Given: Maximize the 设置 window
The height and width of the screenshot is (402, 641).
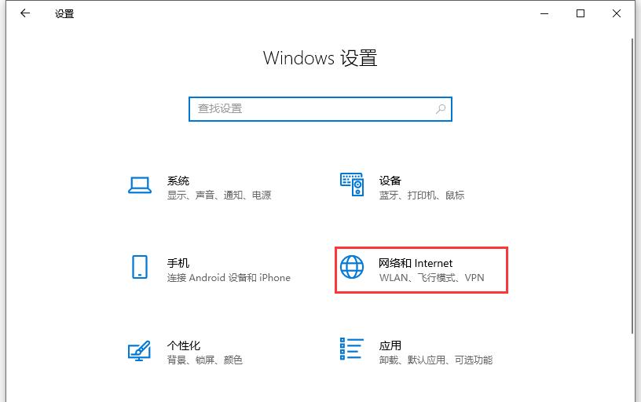Looking at the screenshot, I should (581, 13).
